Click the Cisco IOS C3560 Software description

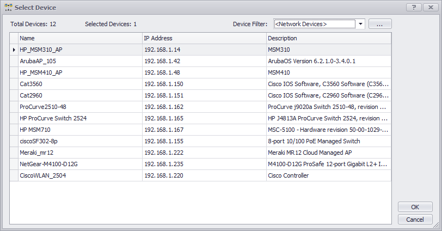point(329,84)
